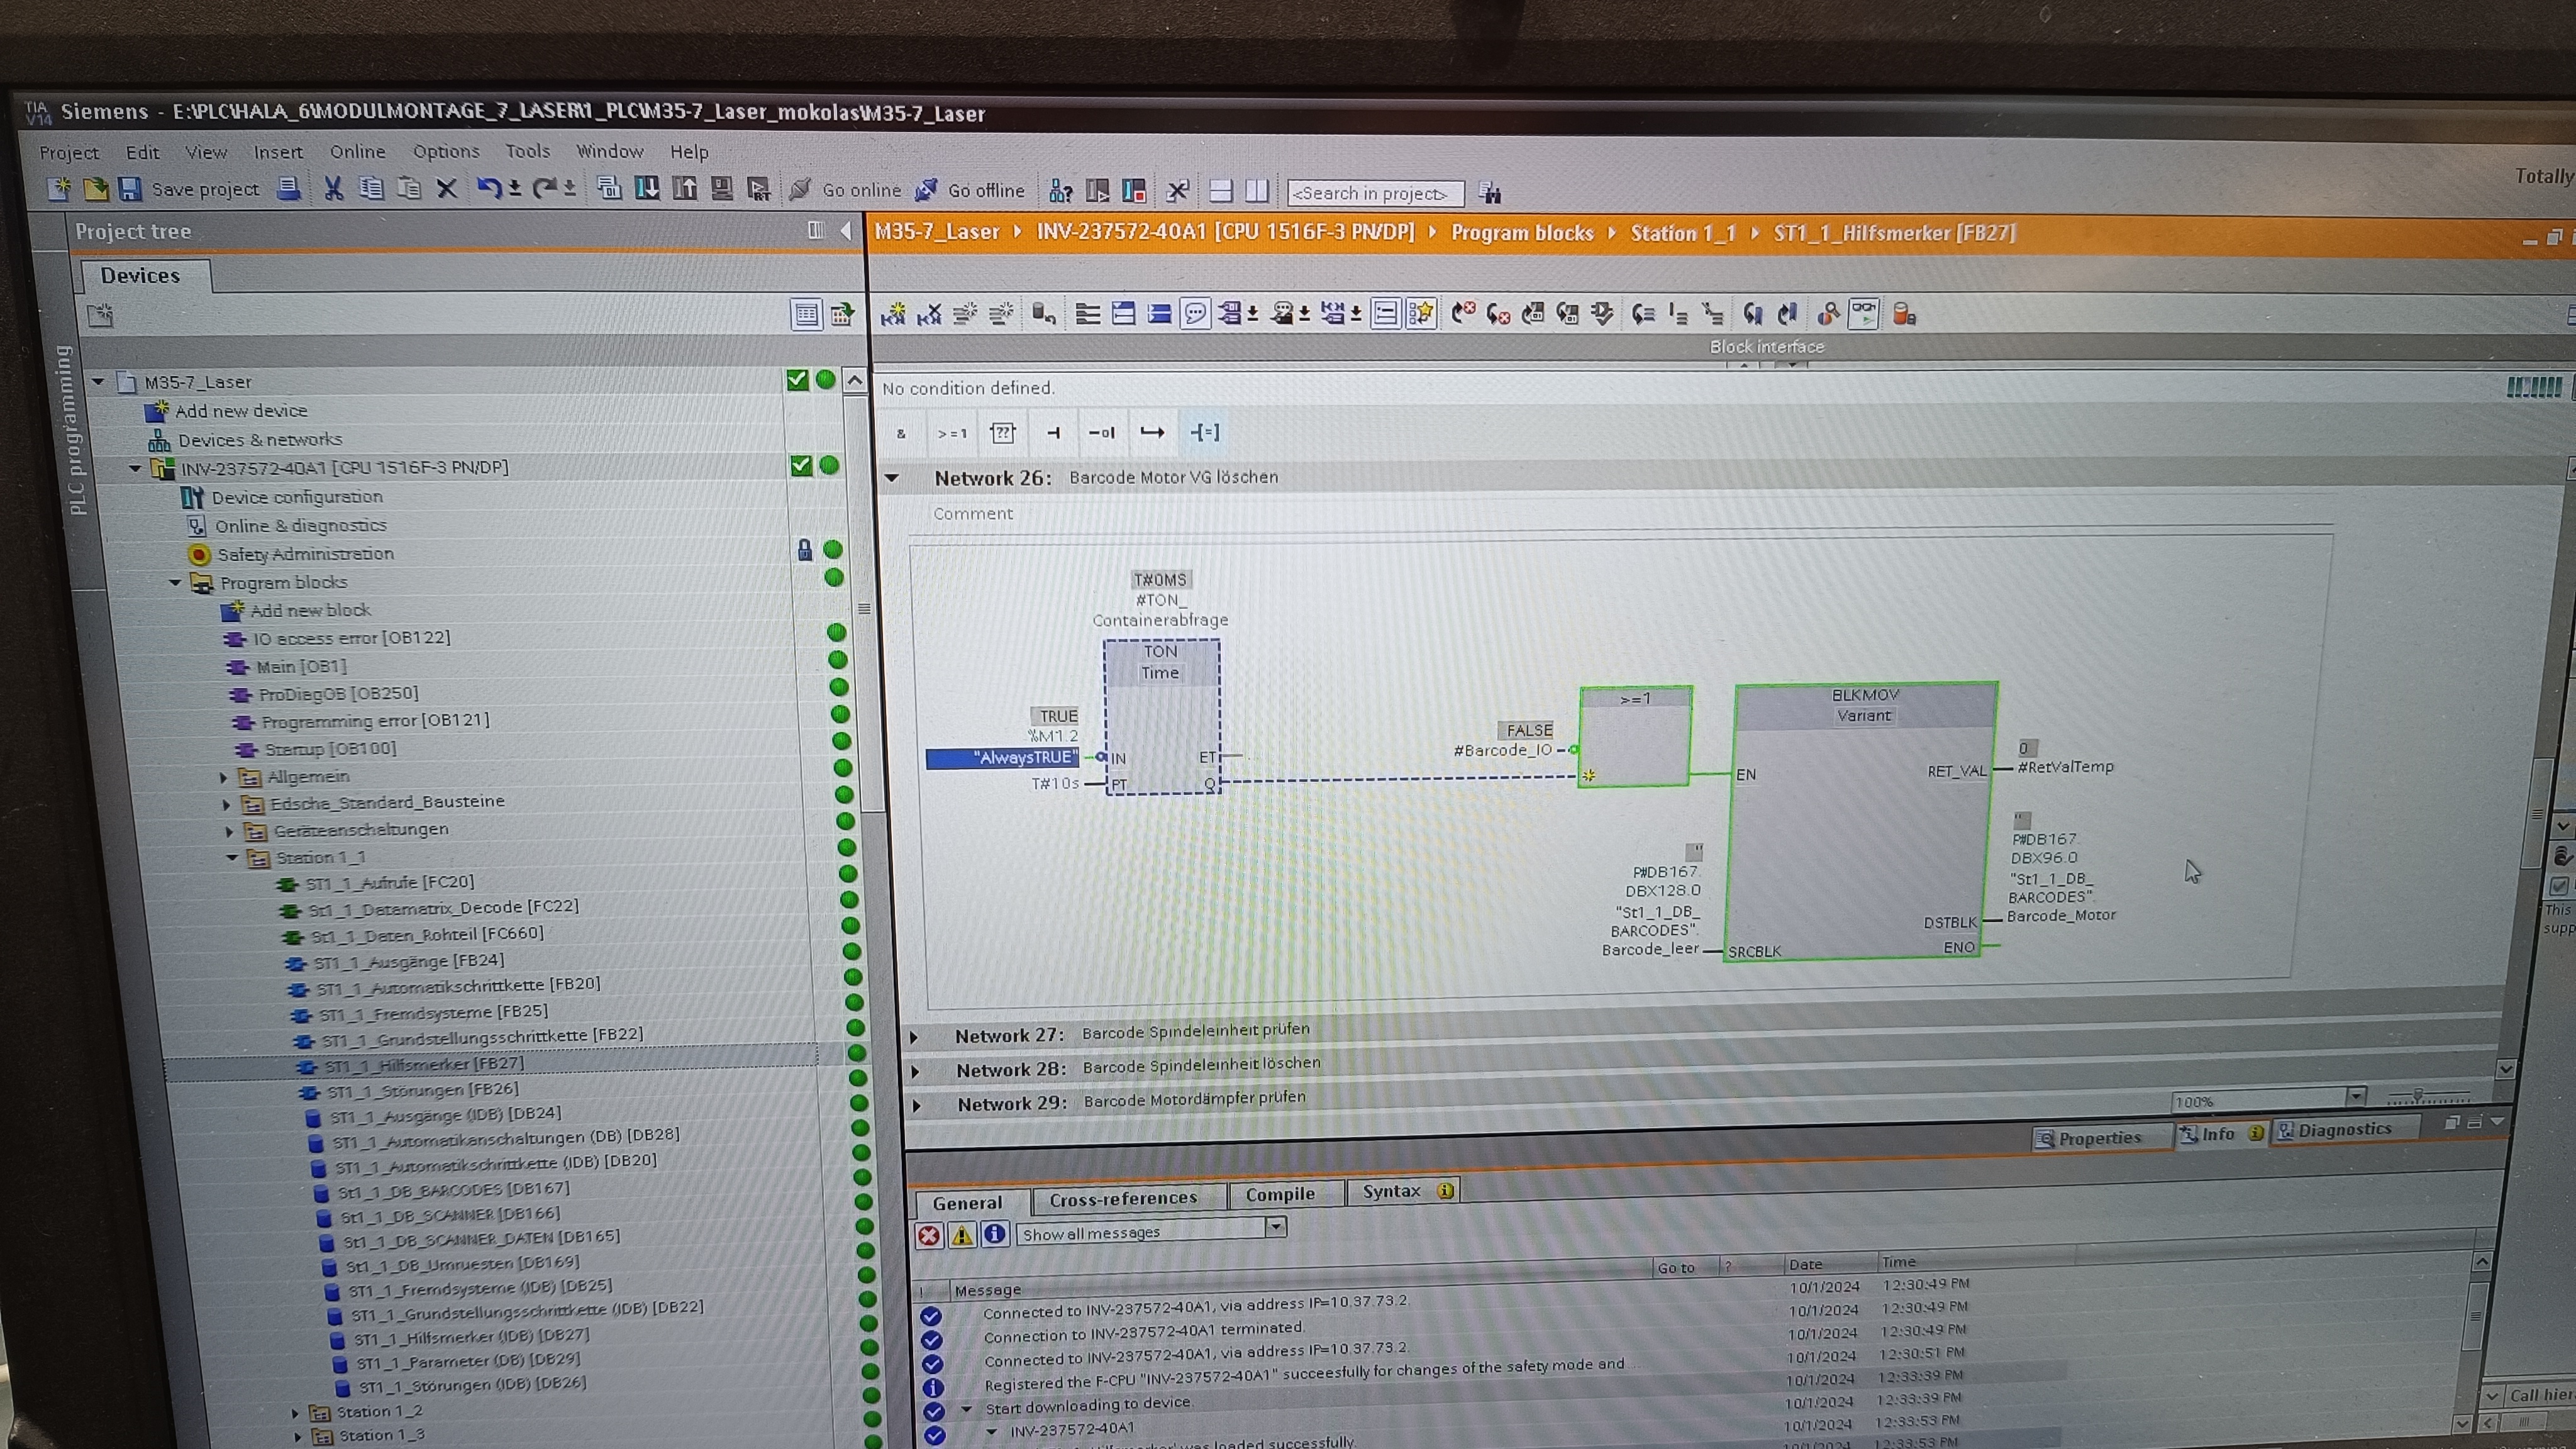Toggle favorites display star icon
2576x1449 pixels.
coord(1421,313)
